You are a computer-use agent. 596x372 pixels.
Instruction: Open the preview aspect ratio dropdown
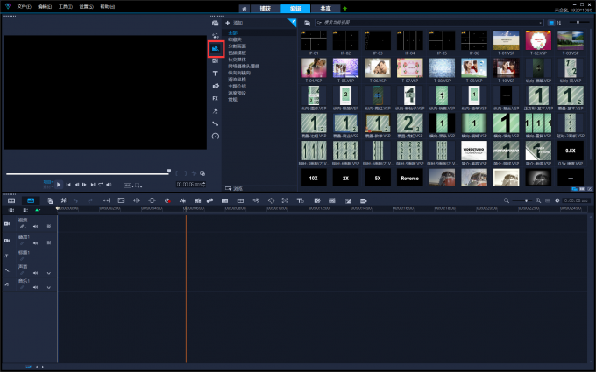pyautogui.click(x=128, y=186)
